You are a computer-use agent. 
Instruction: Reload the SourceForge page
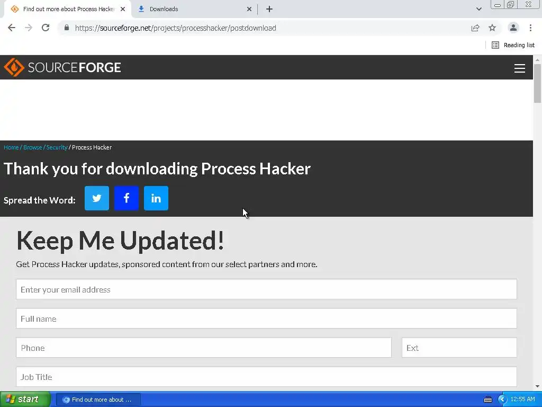[46, 28]
